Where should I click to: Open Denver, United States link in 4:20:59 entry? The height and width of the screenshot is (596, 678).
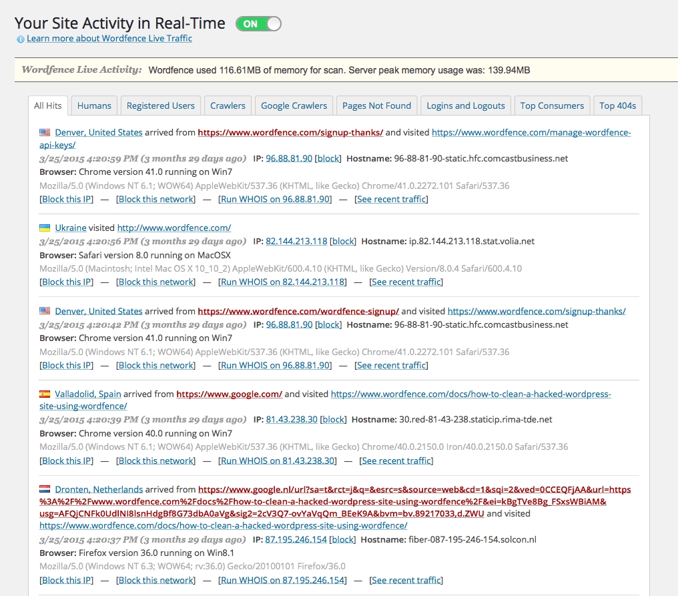coord(99,132)
